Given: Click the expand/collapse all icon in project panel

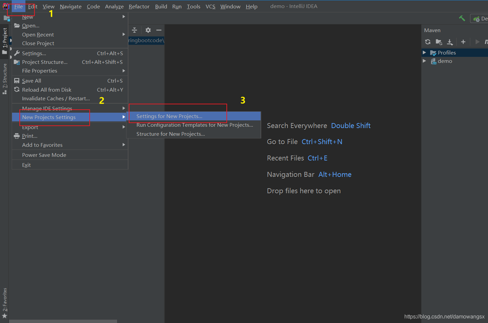Looking at the screenshot, I should pos(134,30).
